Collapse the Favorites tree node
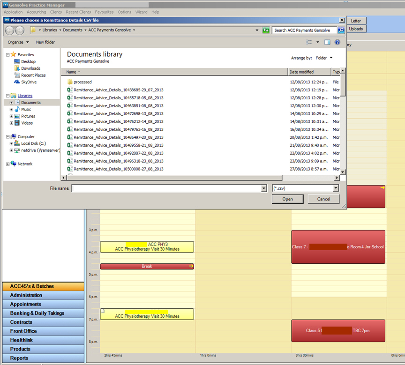The image size is (405, 365). (x=8, y=55)
